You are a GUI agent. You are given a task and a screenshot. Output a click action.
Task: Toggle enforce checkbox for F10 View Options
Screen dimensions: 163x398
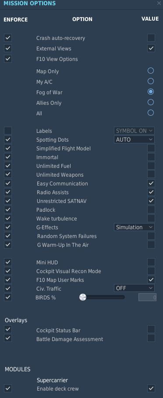point(8,59)
